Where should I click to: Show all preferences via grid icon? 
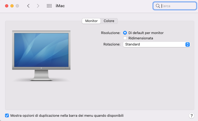[49, 6]
